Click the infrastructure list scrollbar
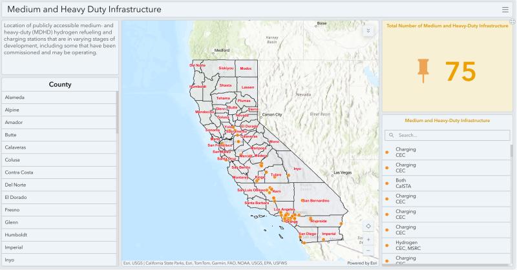 pos(511,151)
